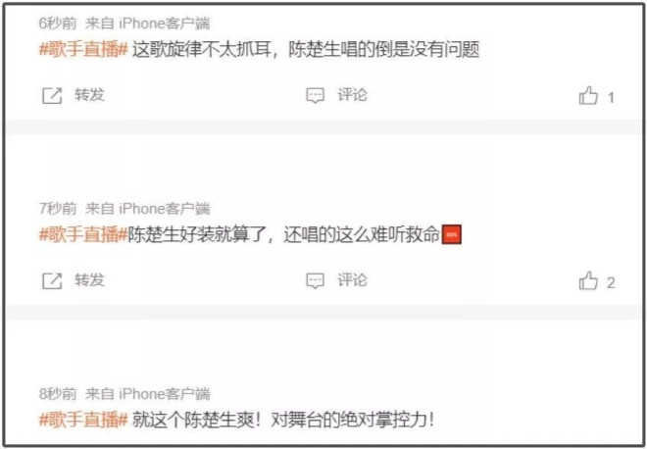Open #歌手直播# hashtag in the first post
647x449 pixels.
point(83,50)
